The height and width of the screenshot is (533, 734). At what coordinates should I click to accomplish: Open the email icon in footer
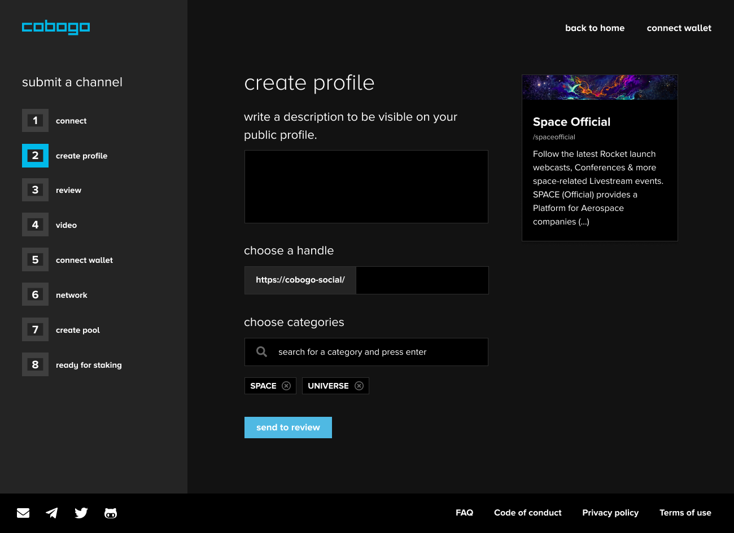(23, 513)
